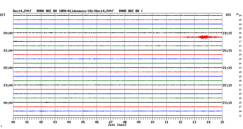243x129 pixels.
Task: Click the DC value 27
Action: (240, 107)
